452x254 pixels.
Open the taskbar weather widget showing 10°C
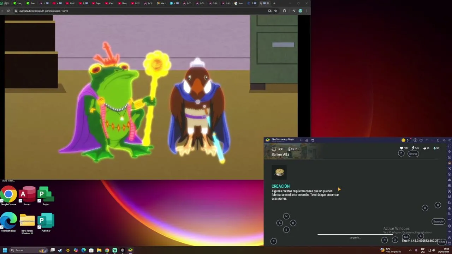tap(390, 250)
